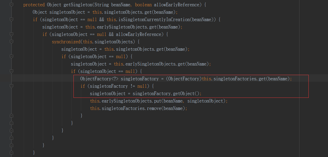Collapse the getSingleton method fold marker
This screenshot has height=157, width=328.
11,5
